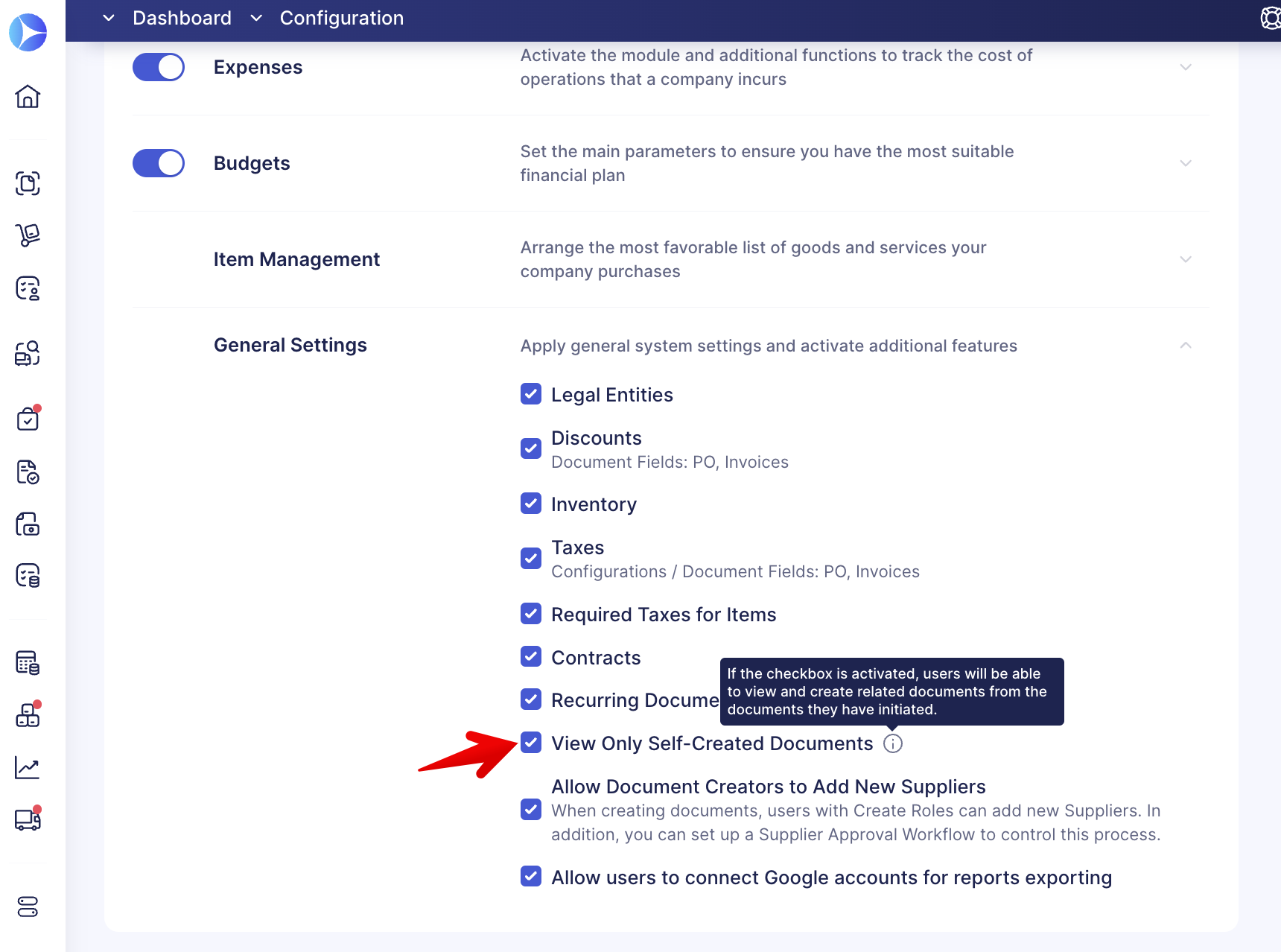
Task: Expand the Budgets section chevron
Action: (x=1186, y=163)
